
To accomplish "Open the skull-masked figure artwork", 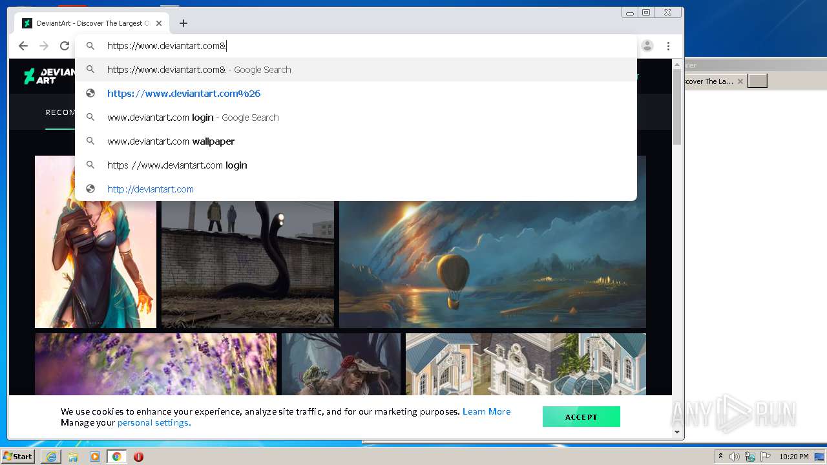I will pyautogui.click(x=341, y=364).
